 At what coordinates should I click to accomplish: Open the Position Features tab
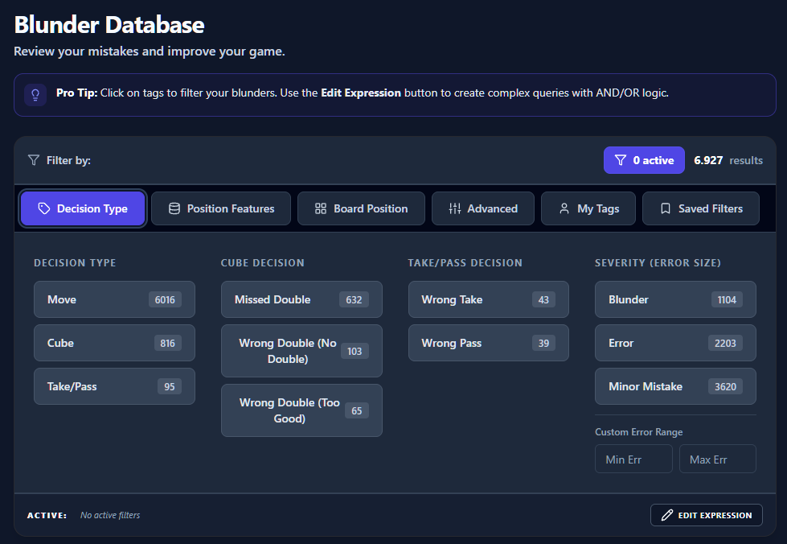221,208
